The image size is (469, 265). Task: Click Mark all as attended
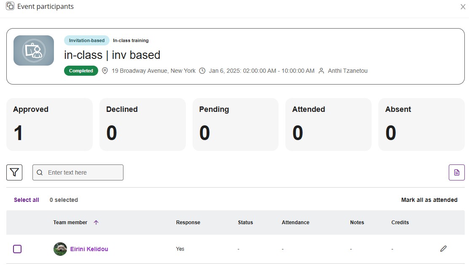[x=429, y=200]
